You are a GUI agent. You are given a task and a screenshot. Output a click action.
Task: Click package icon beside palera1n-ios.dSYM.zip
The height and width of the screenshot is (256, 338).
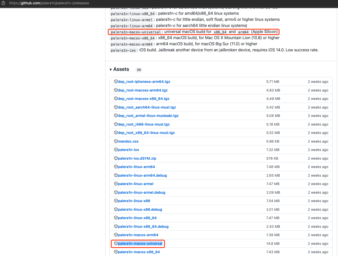pos(116,158)
